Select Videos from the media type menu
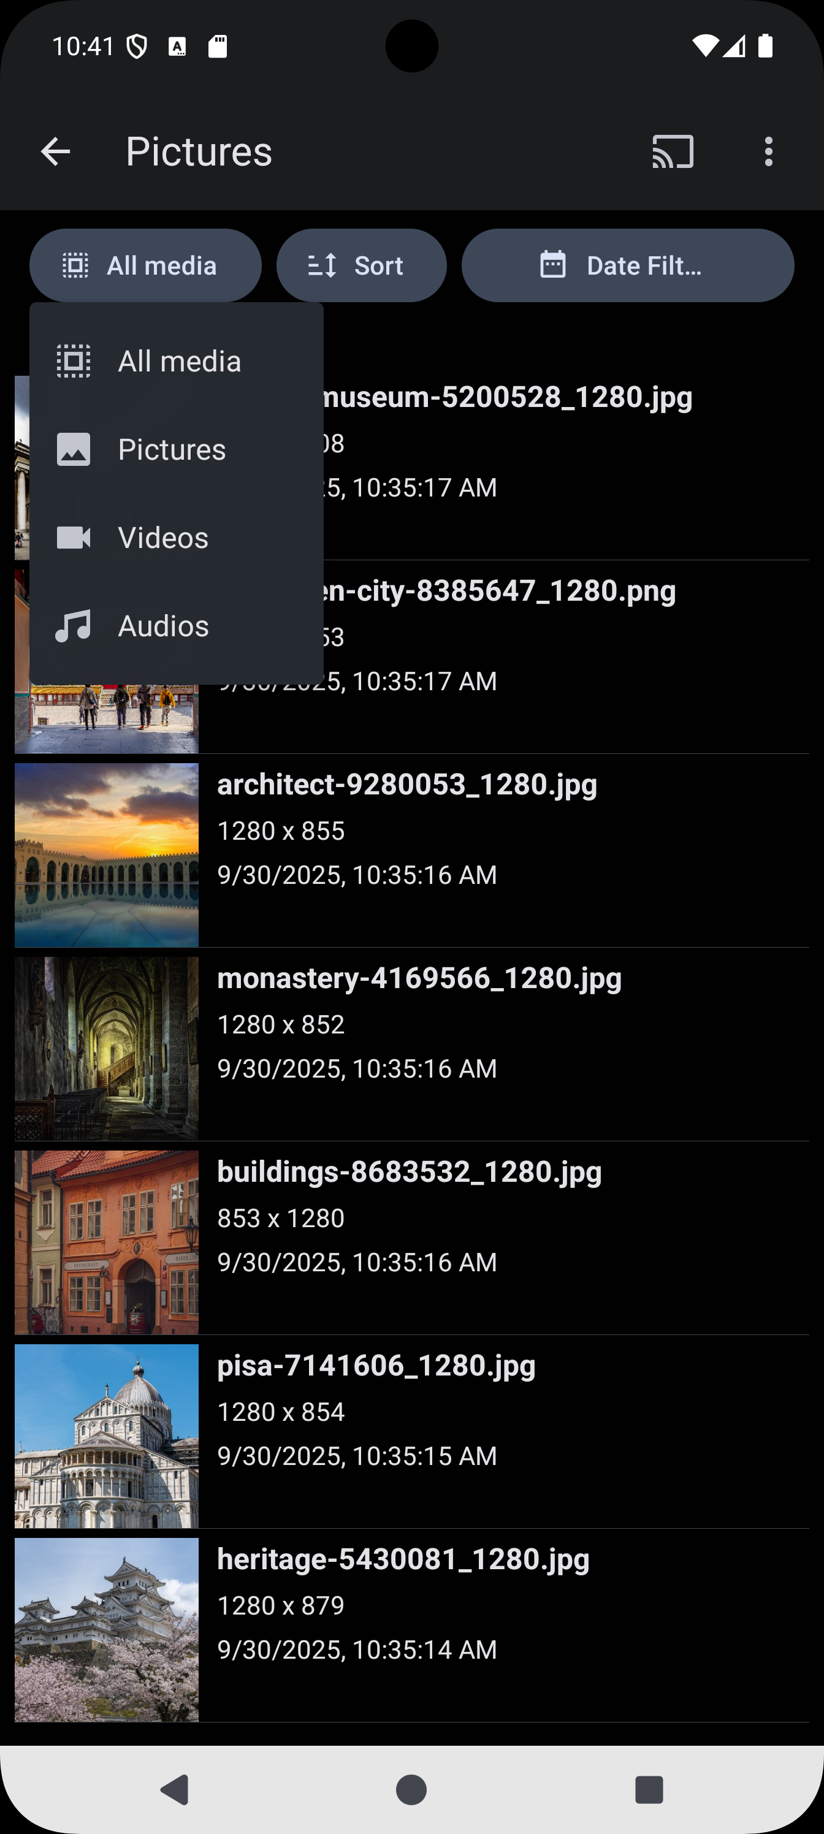 point(163,538)
